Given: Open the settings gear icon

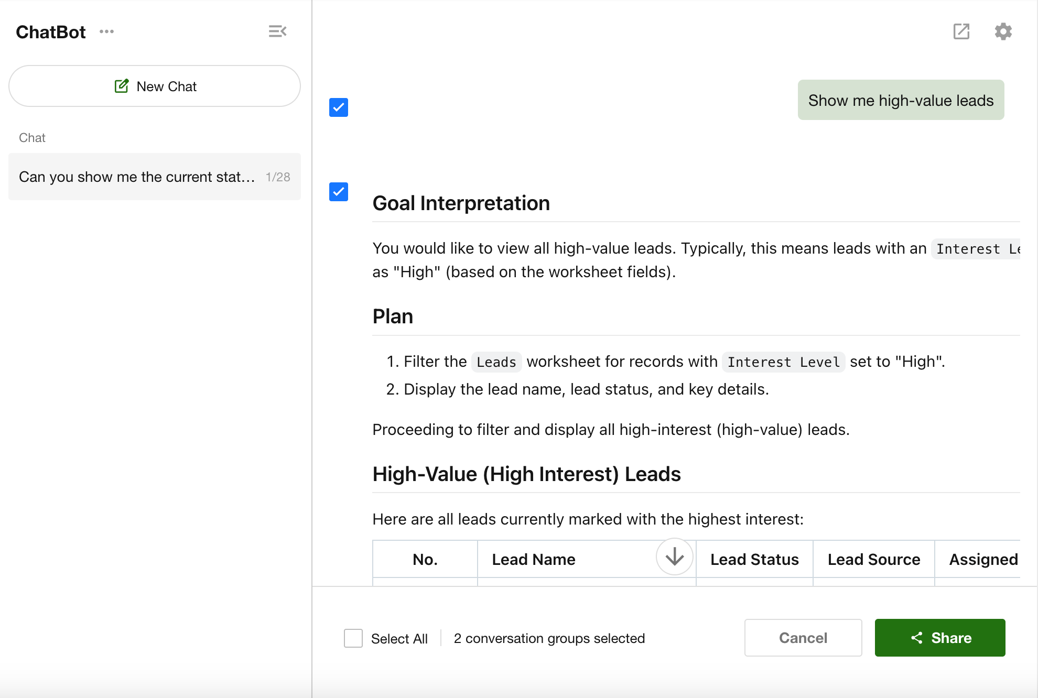Looking at the screenshot, I should [1003, 31].
